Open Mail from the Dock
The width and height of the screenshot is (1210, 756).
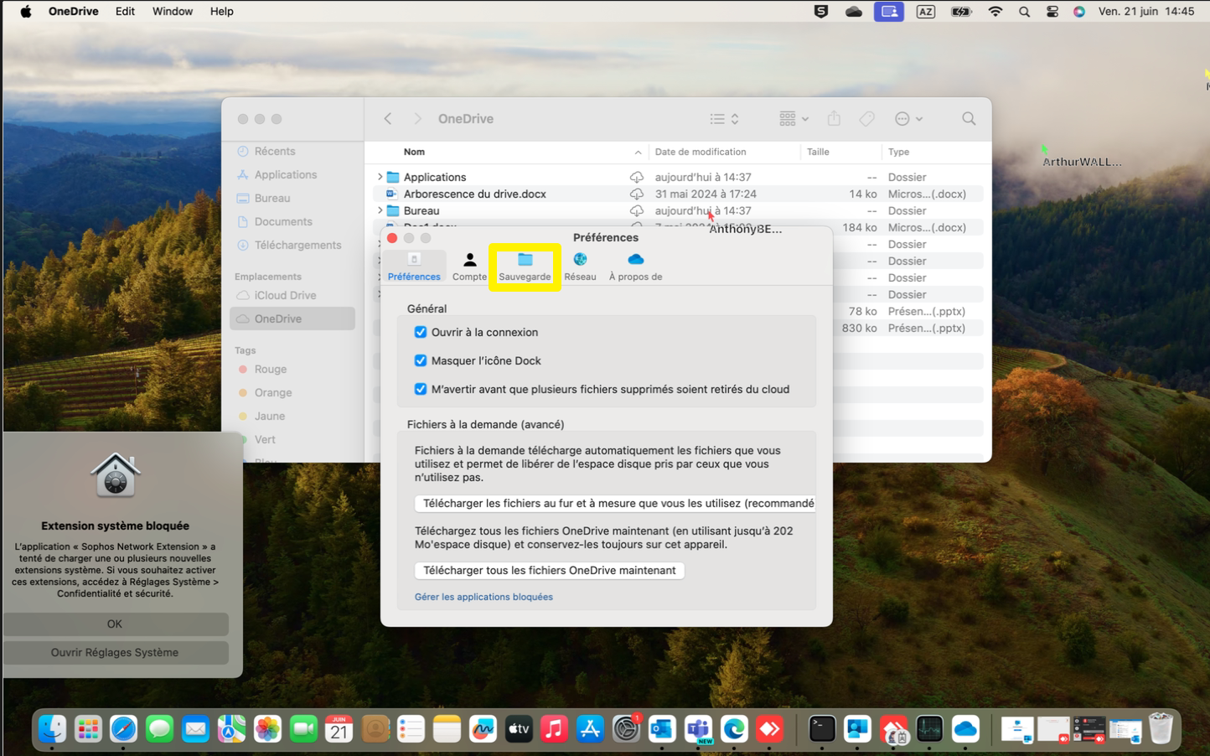tap(195, 728)
